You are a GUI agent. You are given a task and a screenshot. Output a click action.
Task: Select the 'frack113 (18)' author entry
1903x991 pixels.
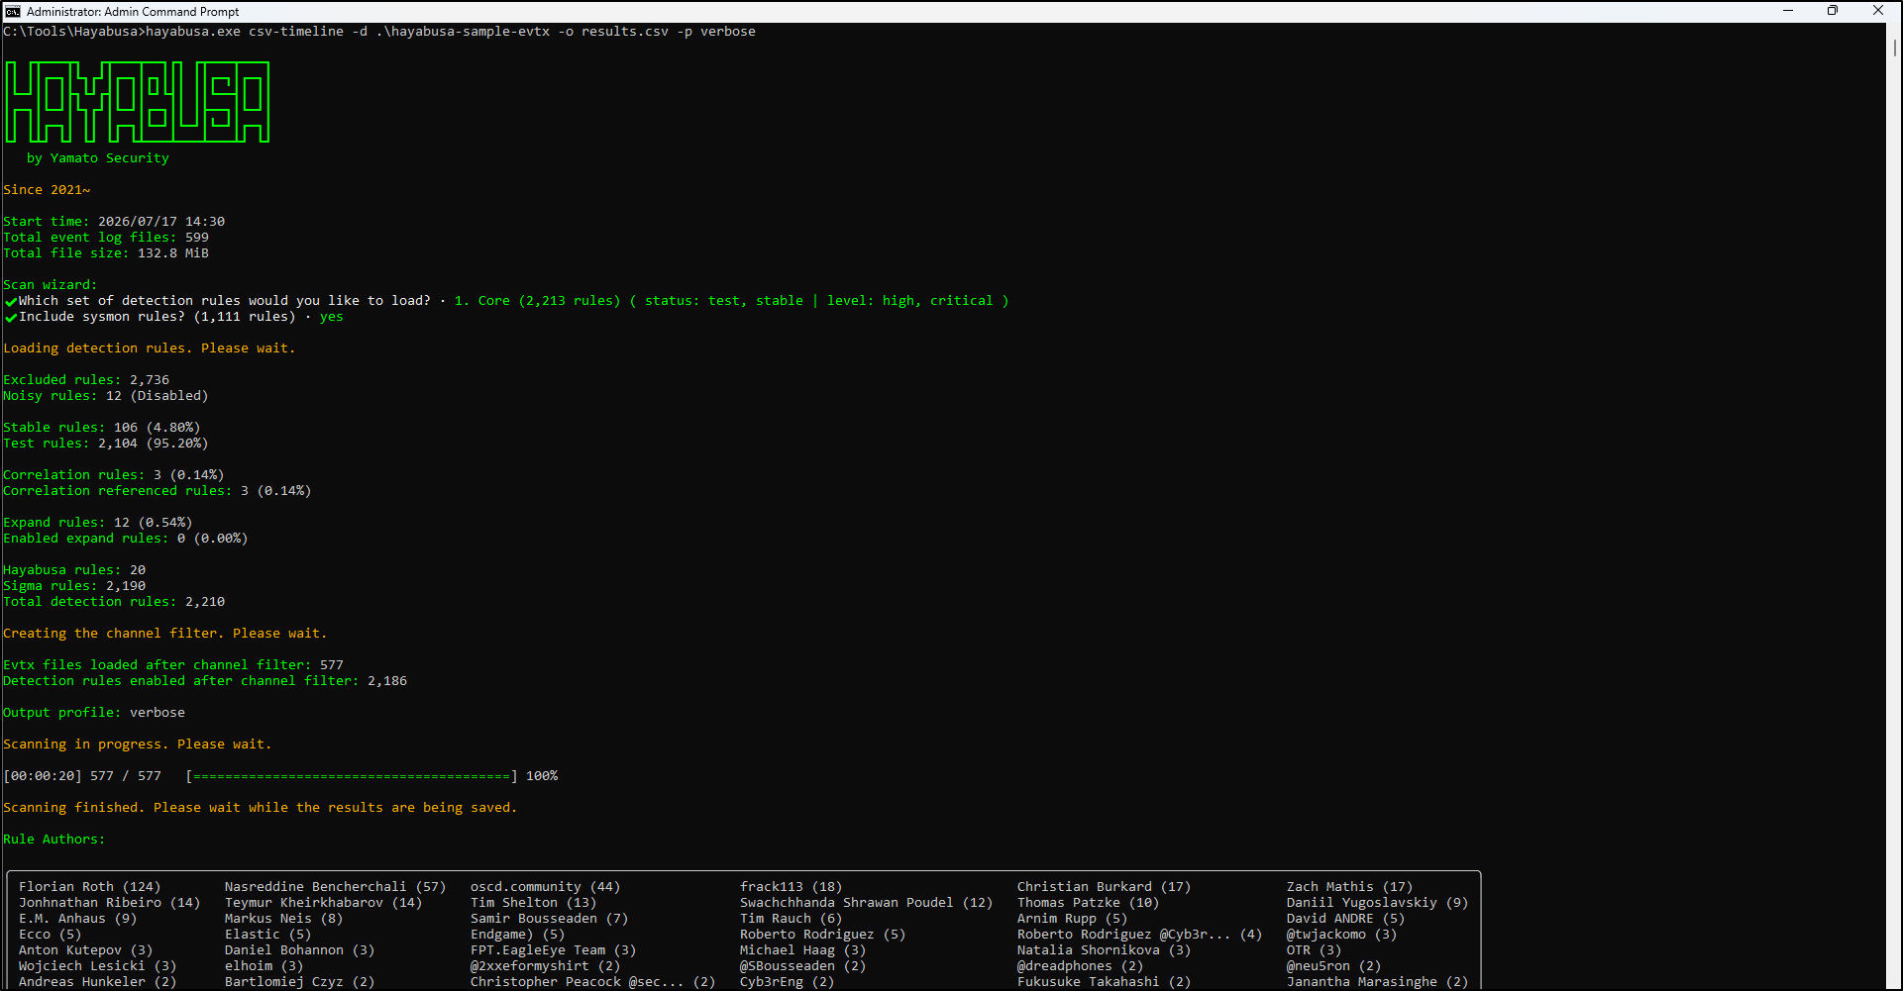pyautogui.click(x=792, y=887)
